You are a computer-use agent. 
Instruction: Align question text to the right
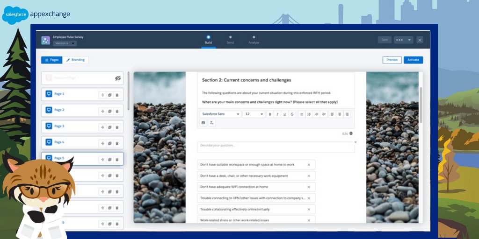[x=347, y=114]
